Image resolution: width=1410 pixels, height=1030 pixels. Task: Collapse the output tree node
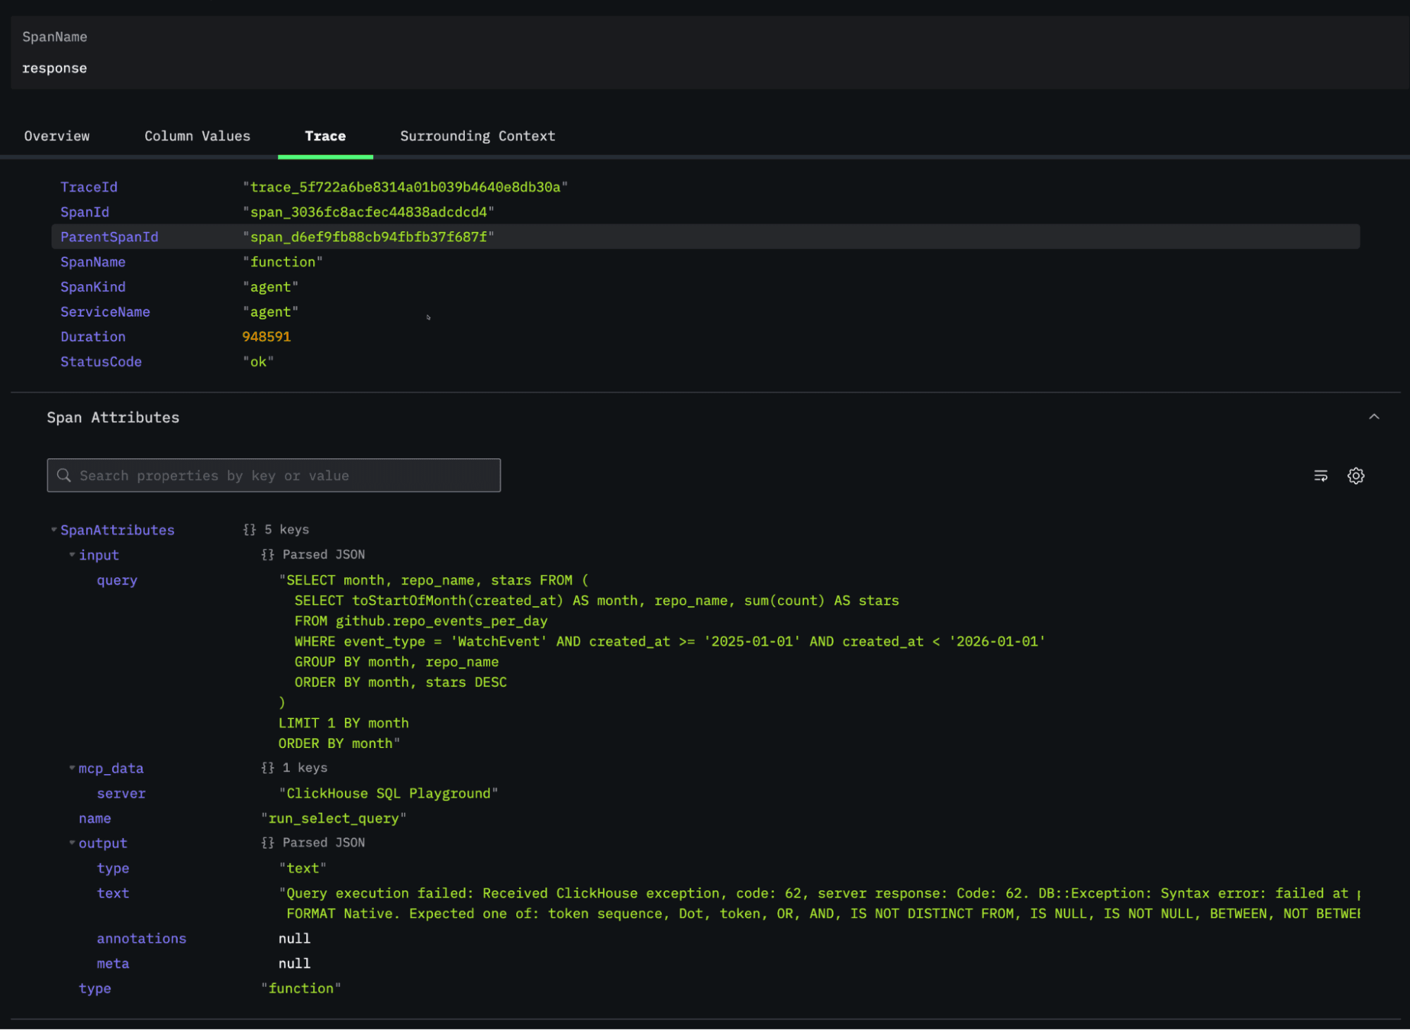pos(72,842)
